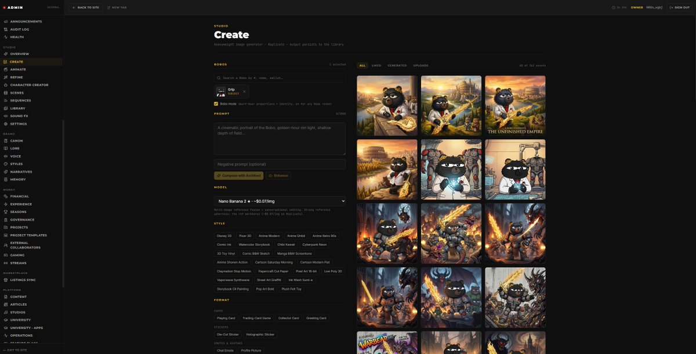Screen dimensions: 696x354
Task: Open the External Collaborators sidebar item
Action: 31,245
